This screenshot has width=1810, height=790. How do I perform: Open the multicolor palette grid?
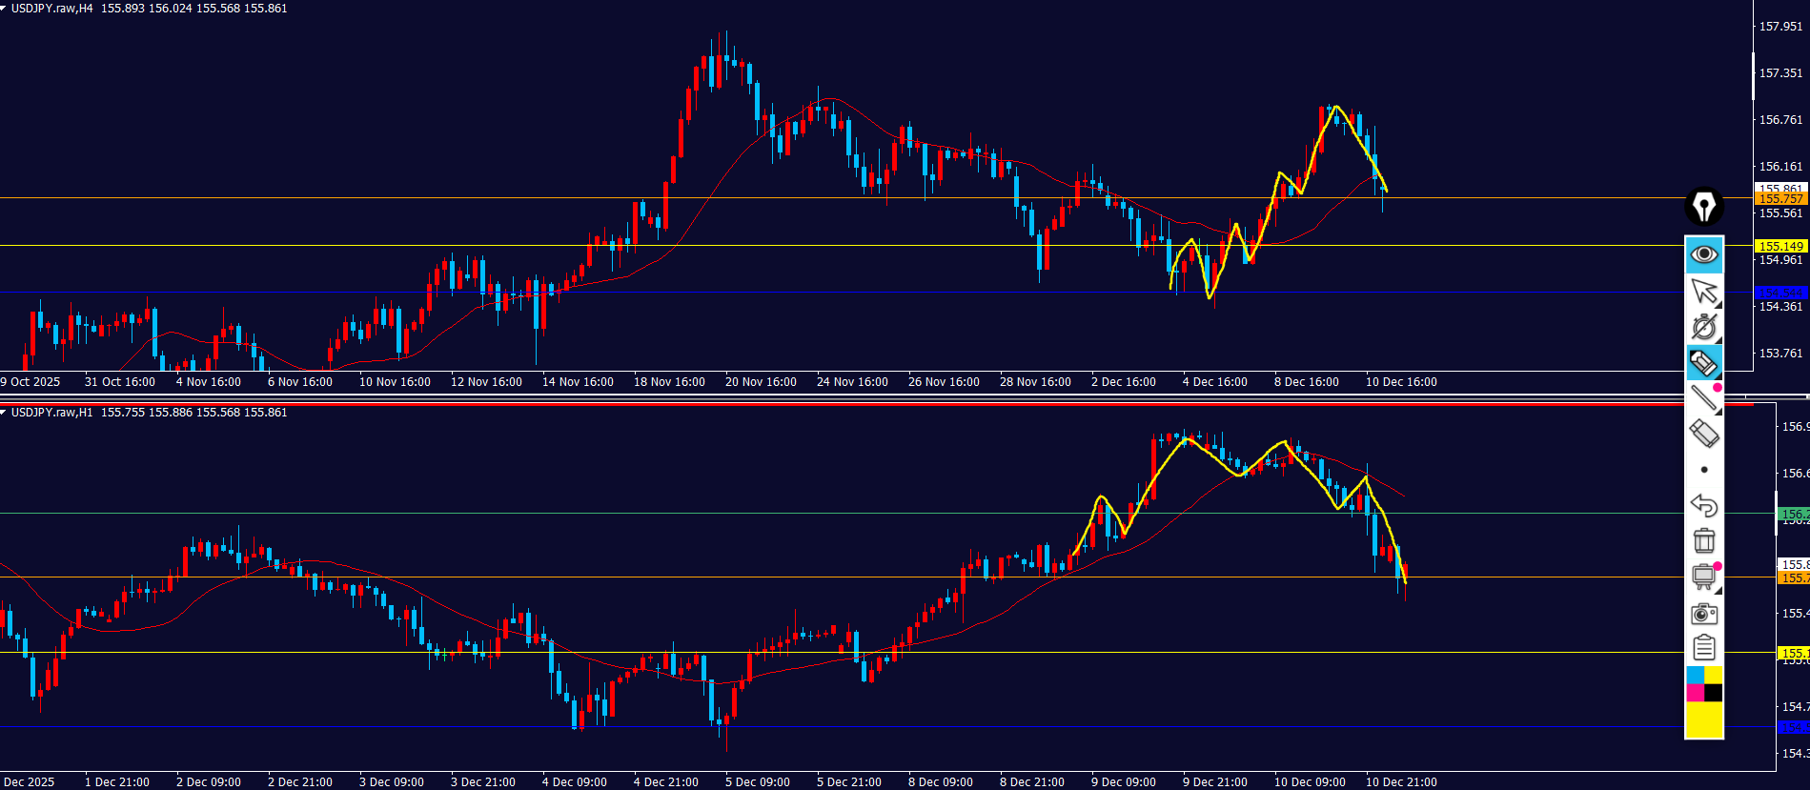coord(1704,684)
